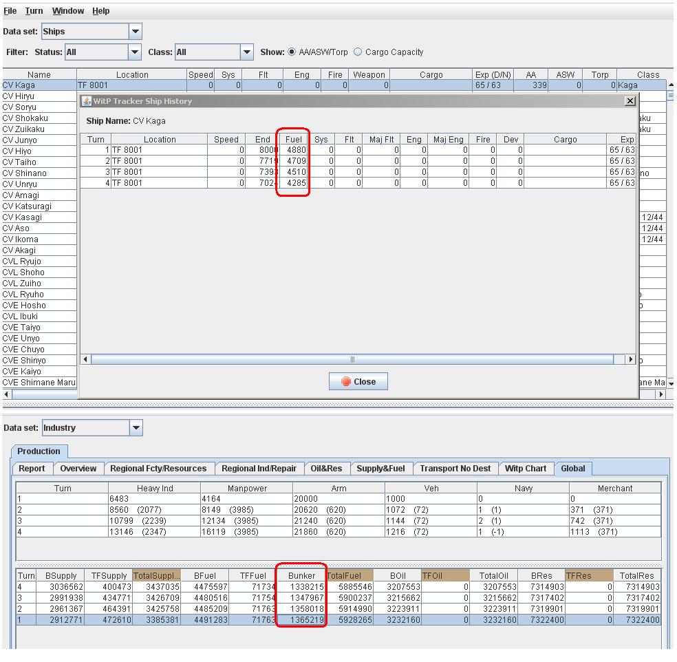Viewport: 677px width, 662px height.
Task: Open the File menu
Action: pos(10,11)
